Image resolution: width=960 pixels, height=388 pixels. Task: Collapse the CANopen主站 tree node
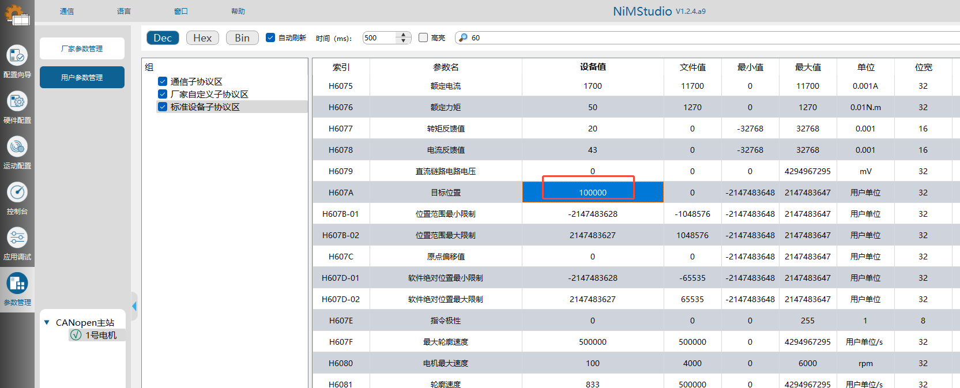[47, 322]
